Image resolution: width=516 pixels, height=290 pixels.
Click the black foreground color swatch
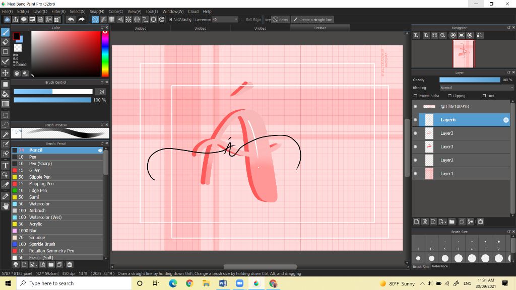[16, 36]
